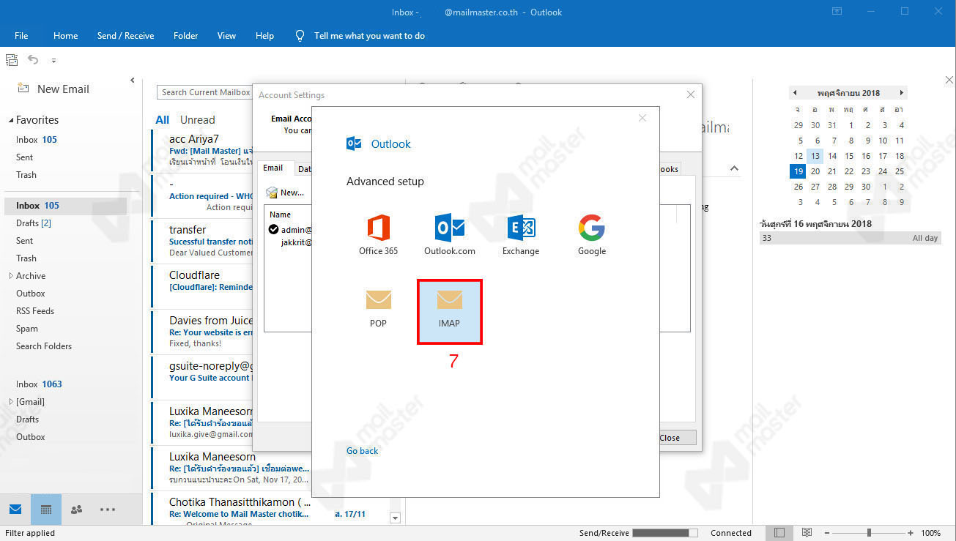Viewport: 956px width, 541px height.
Task: Click the Go back link
Action: coord(362,450)
